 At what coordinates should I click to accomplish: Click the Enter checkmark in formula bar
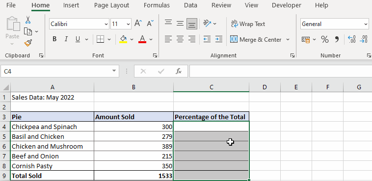(x=161, y=71)
